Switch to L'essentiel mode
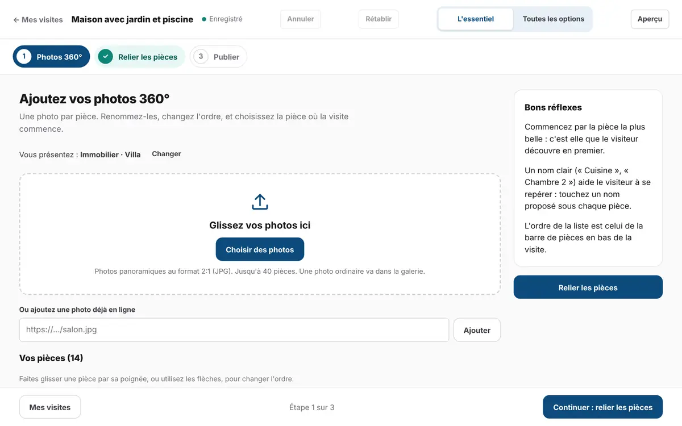The width and height of the screenshot is (682, 426). point(476,19)
